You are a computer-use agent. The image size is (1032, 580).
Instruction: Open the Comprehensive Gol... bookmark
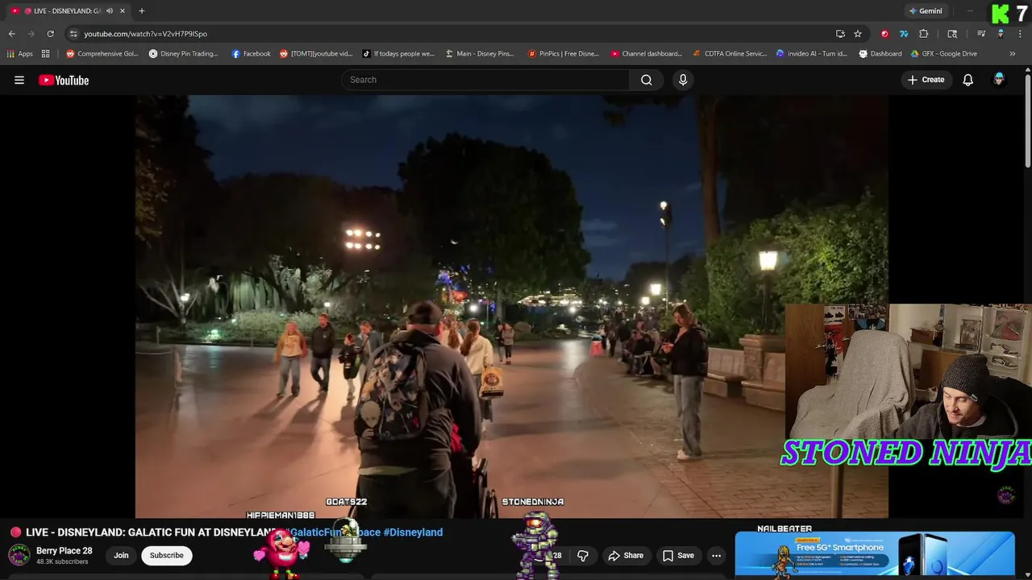tap(102, 54)
